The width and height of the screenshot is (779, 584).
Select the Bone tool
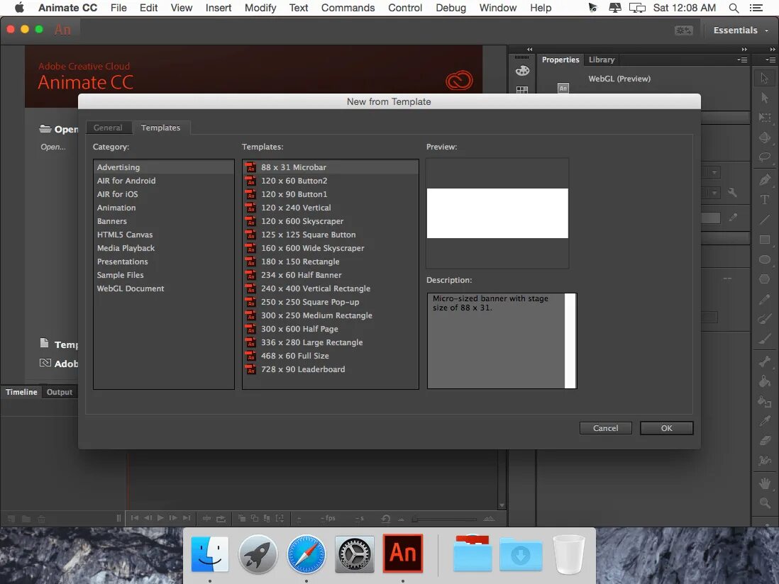tap(765, 361)
